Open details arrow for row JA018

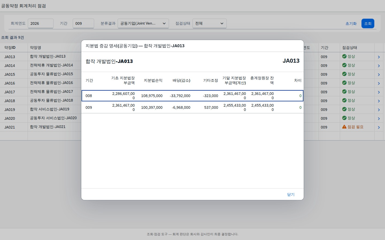(x=379, y=101)
